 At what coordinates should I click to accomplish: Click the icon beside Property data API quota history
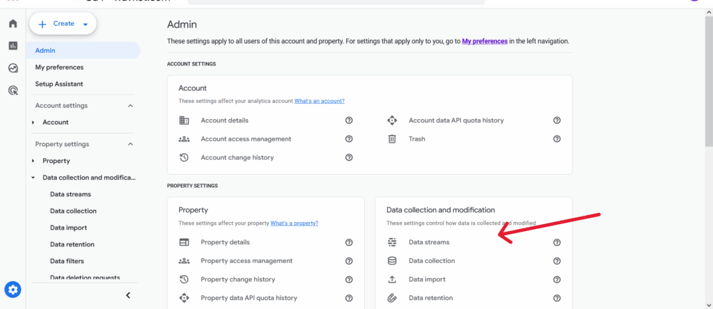pyautogui.click(x=184, y=298)
